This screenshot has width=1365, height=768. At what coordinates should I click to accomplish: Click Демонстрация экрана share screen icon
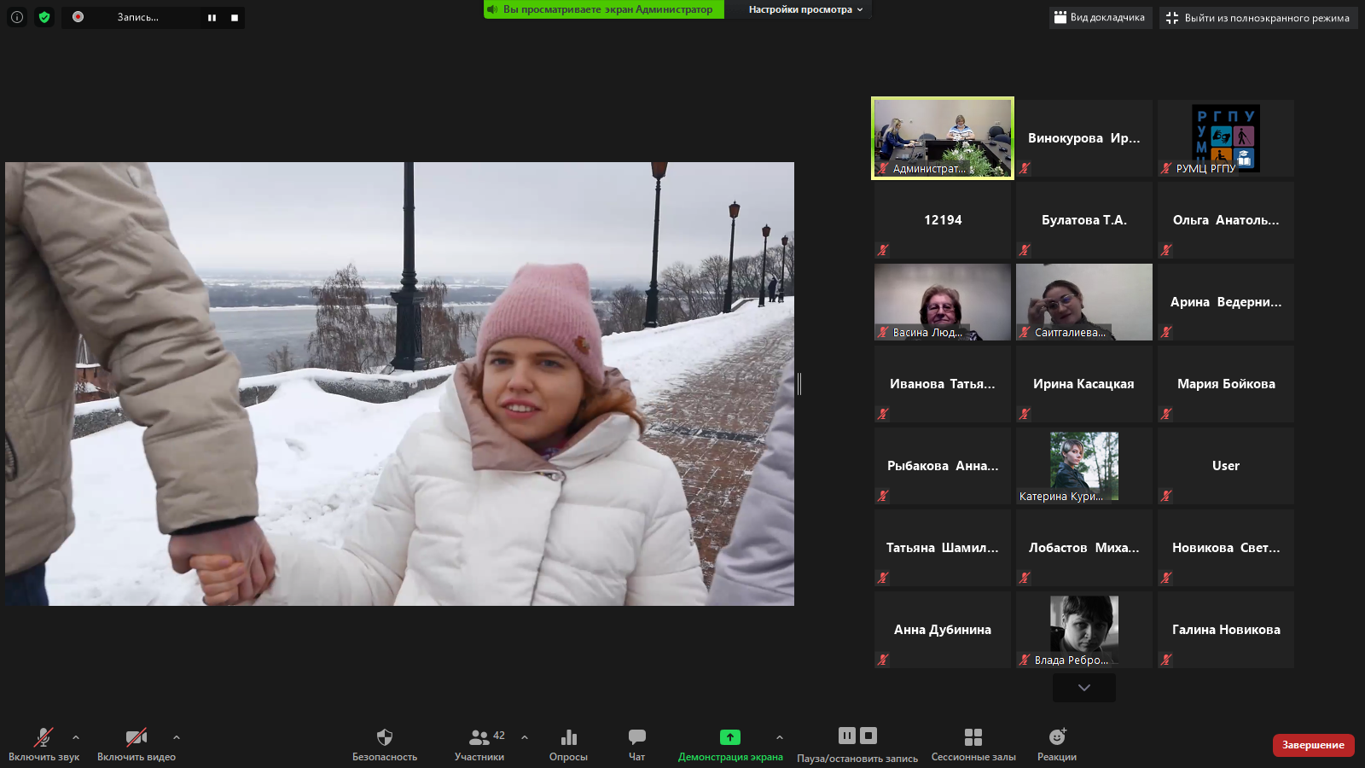click(x=729, y=737)
